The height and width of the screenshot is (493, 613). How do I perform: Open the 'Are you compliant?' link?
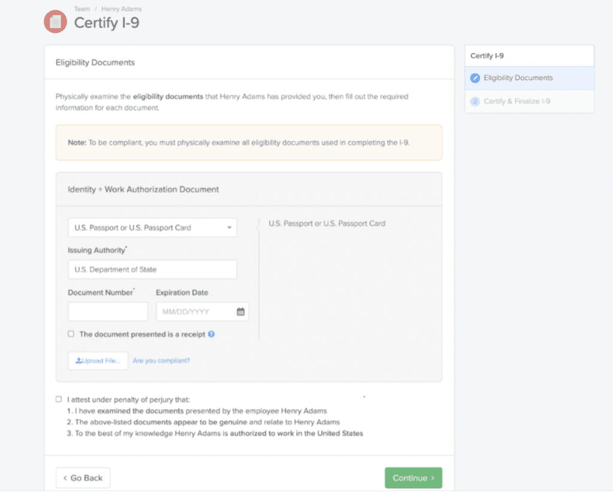tap(162, 361)
